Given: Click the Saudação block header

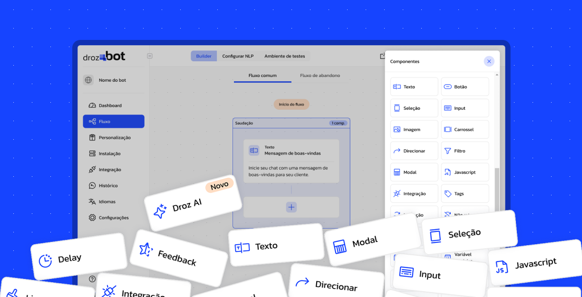Looking at the screenshot, I should point(291,123).
